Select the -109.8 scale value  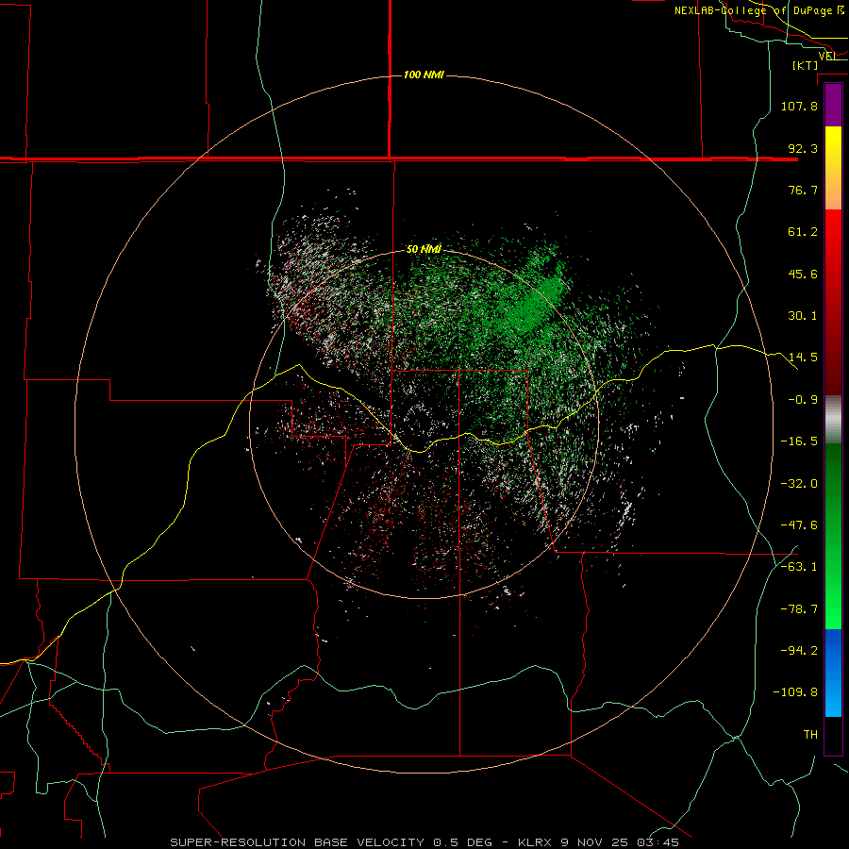795,692
